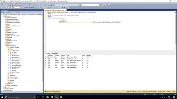Select dbo.Timesheets table in tree
This screenshot has height=99, width=177.
point(15,72)
